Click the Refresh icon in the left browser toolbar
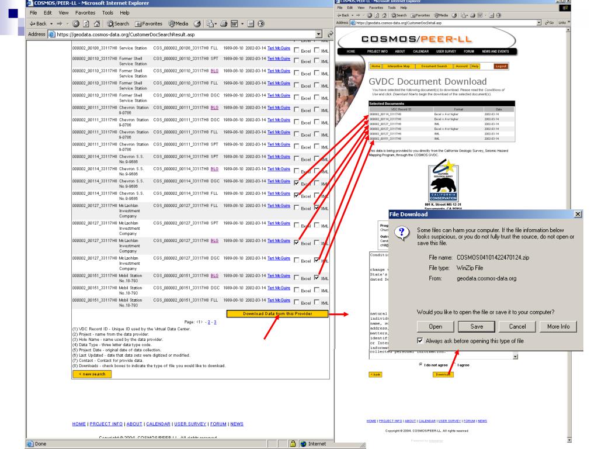 86,23
